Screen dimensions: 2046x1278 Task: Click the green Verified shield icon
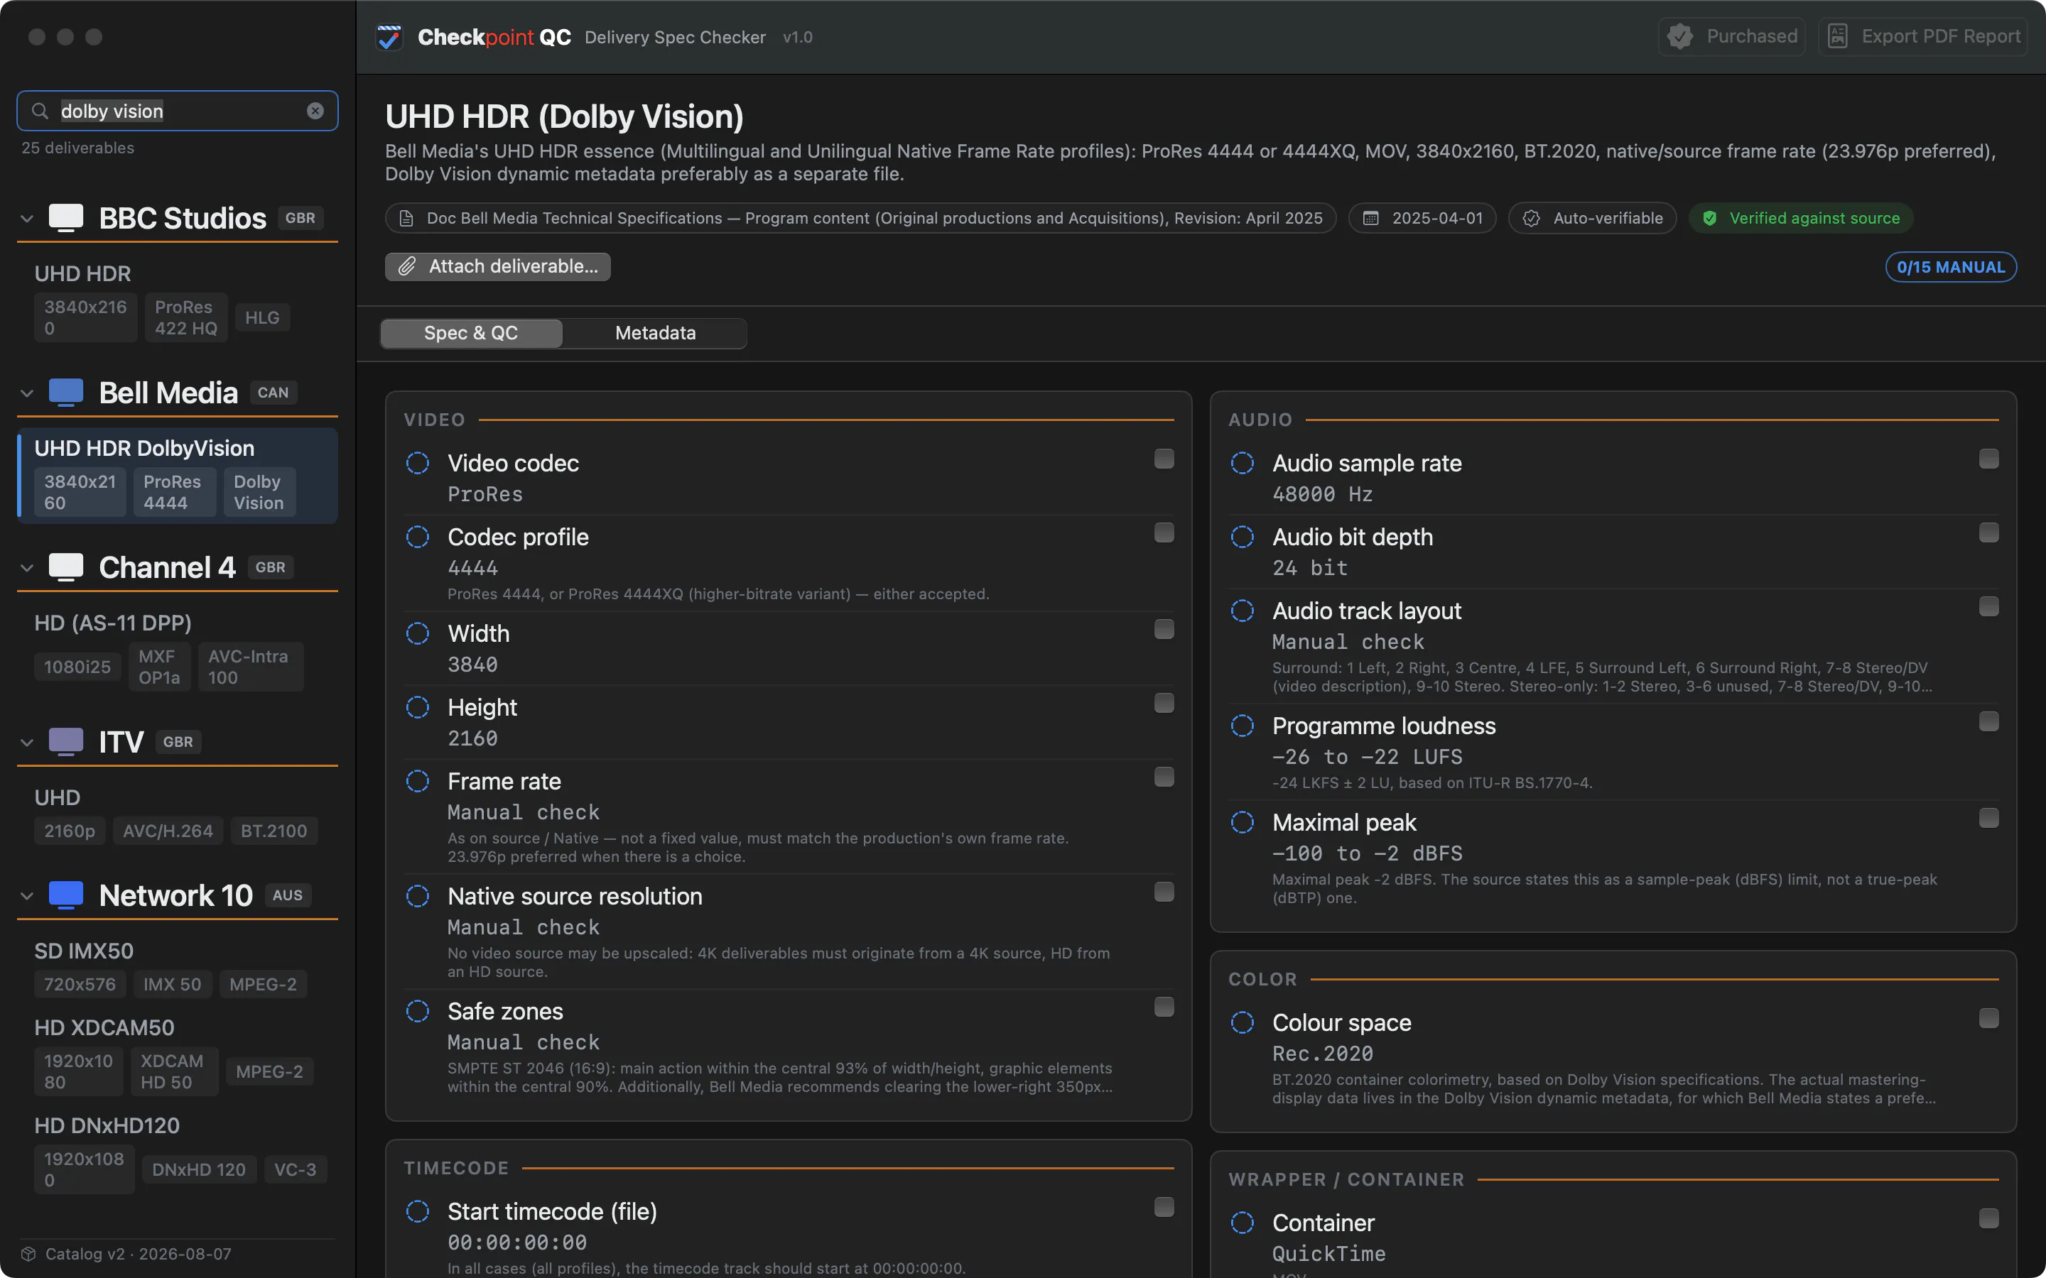[x=1709, y=218]
